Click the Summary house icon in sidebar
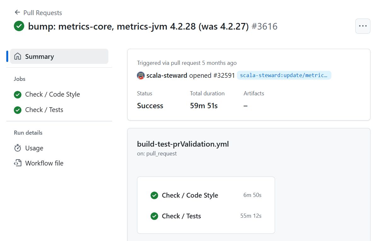This screenshot has width=378, height=241. coord(18,57)
